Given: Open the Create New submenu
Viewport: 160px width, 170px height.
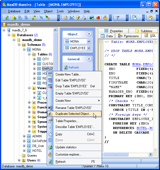Looking at the screenshot, I should 74,101.
